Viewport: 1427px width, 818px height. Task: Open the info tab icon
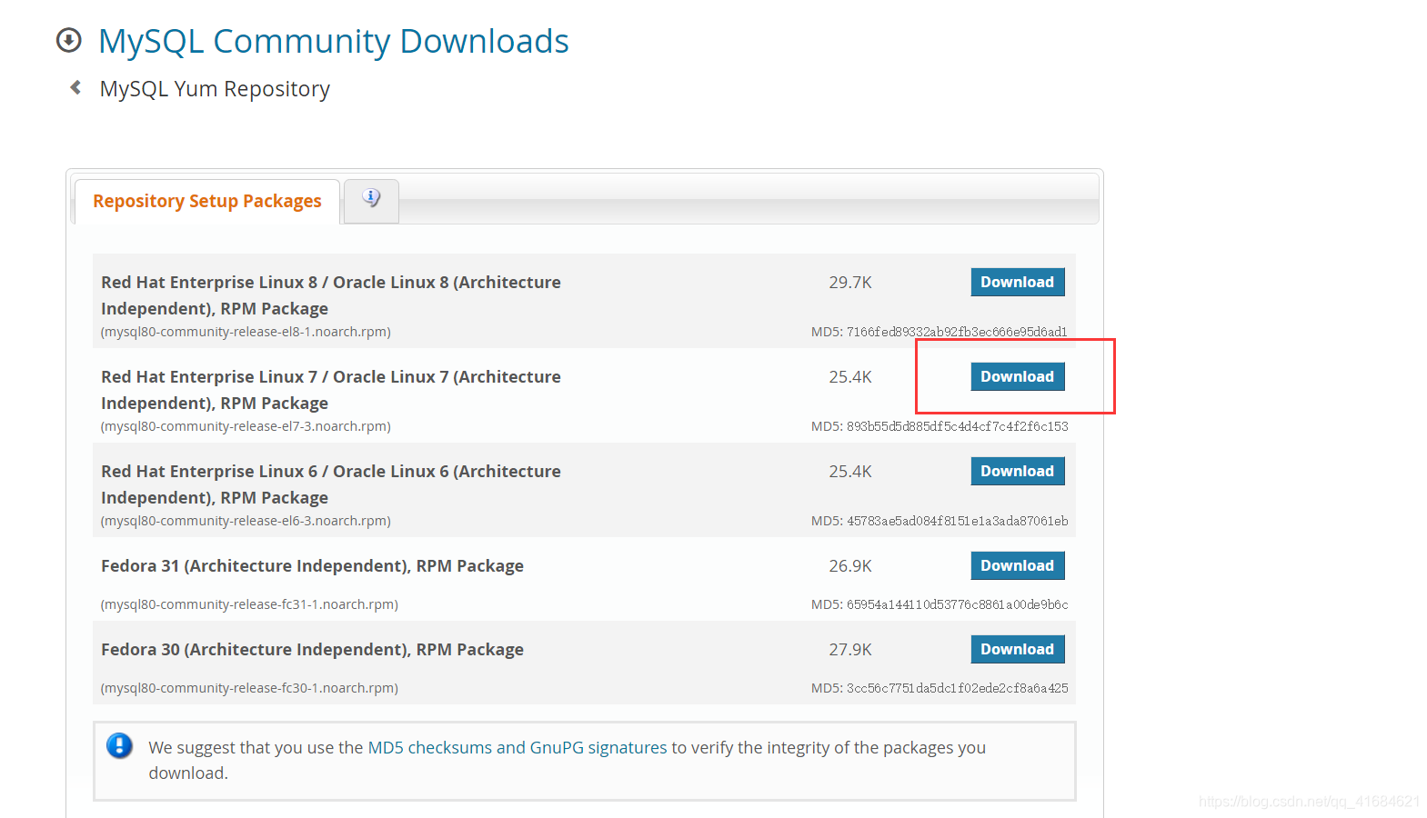[x=371, y=198]
